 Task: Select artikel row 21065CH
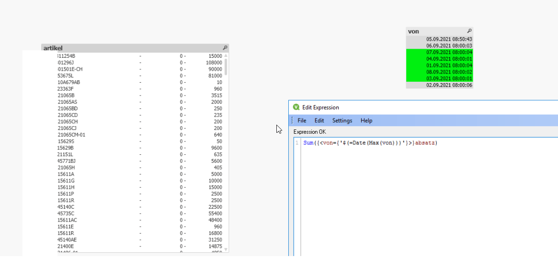pyautogui.click(x=140, y=122)
